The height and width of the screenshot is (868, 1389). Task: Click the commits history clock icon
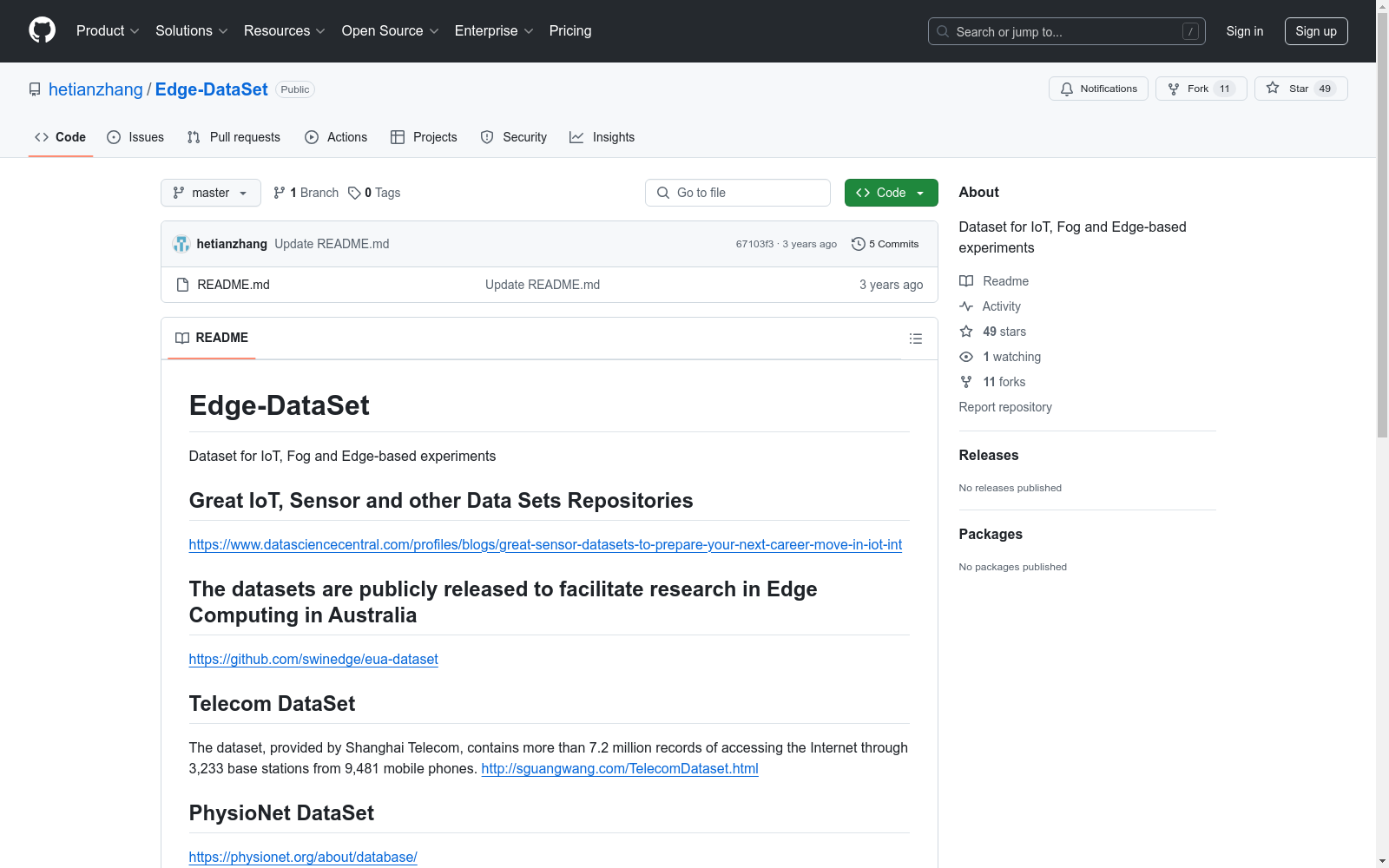tap(859, 244)
